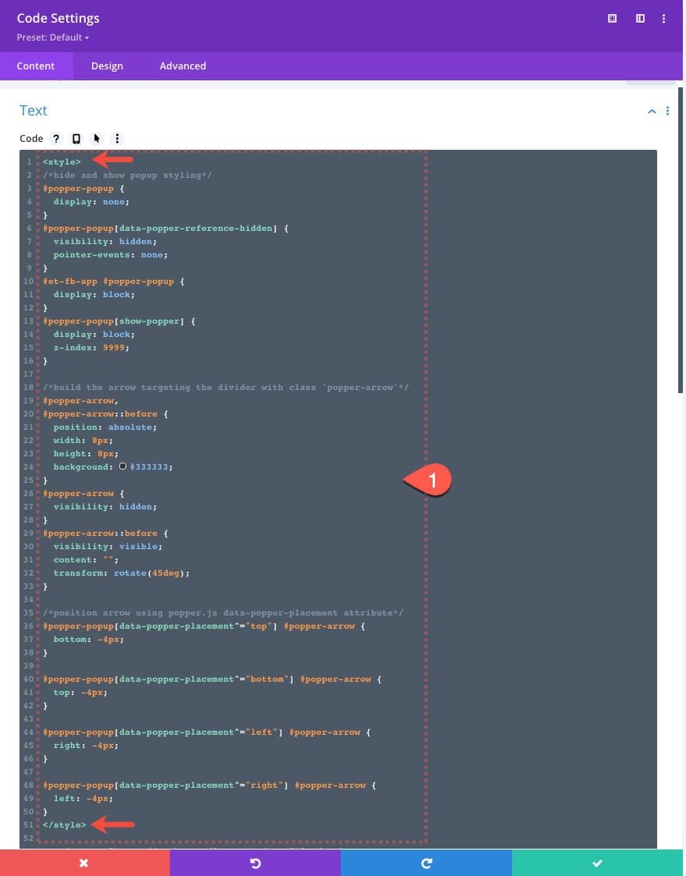Discard changes with the red X button
This screenshot has width=686, height=876.
(84, 863)
